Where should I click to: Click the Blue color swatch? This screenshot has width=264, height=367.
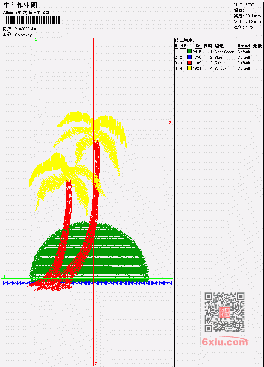point(189,57)
